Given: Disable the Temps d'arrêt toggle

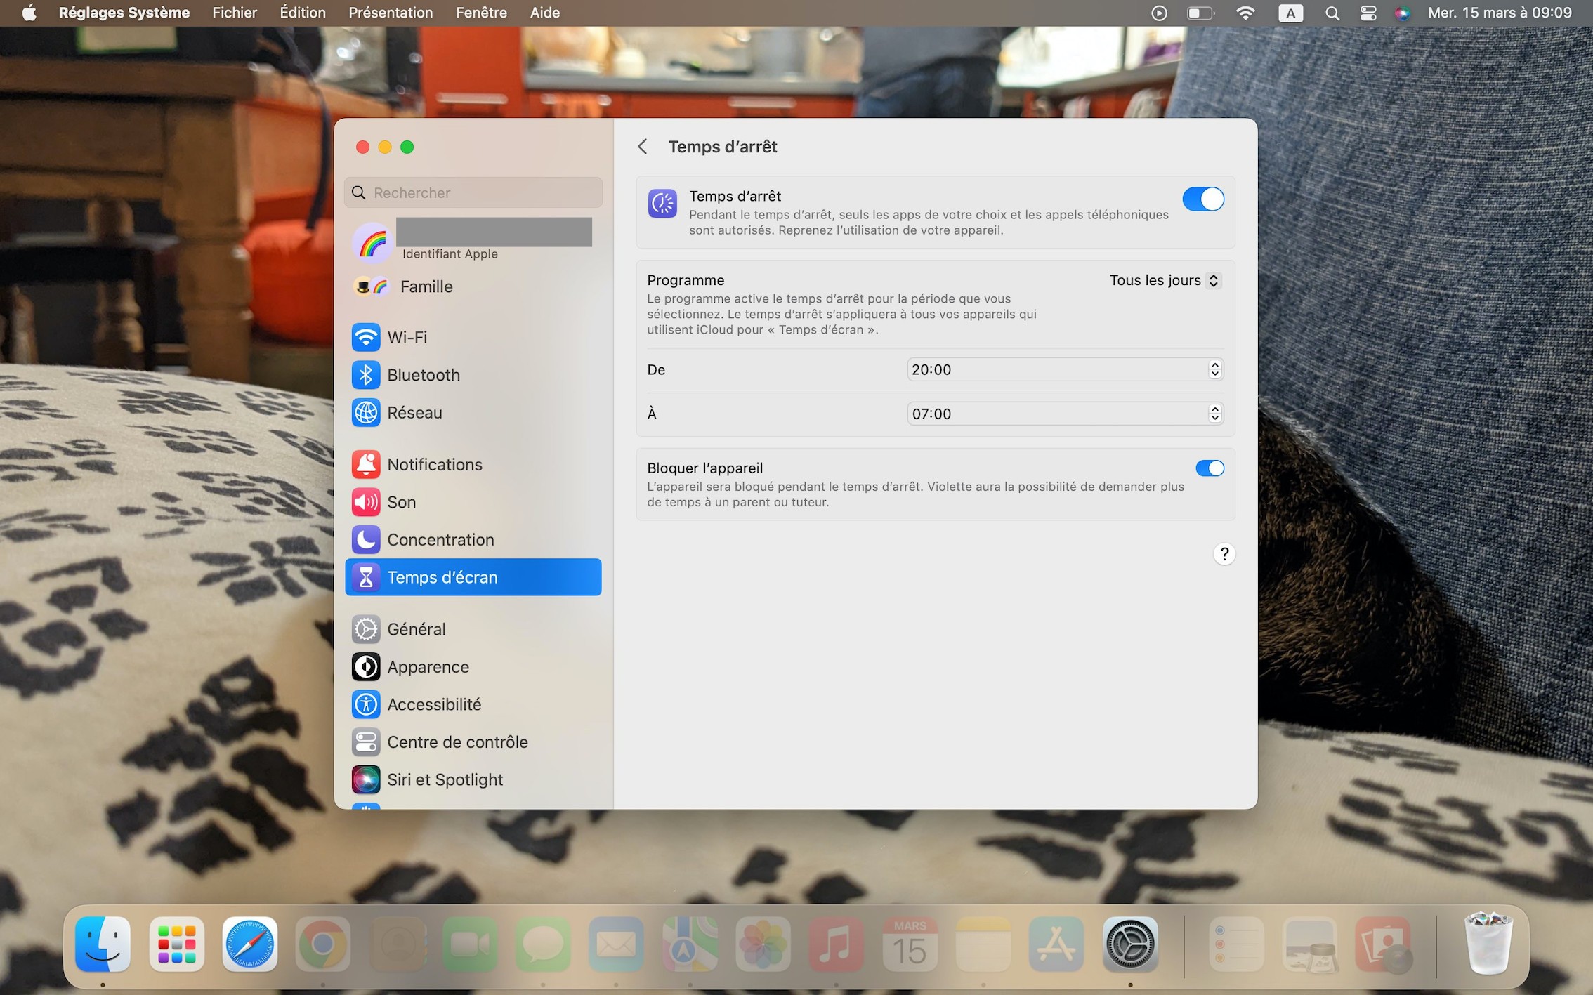Looking at the screenshot, I should pos(1202,199).
